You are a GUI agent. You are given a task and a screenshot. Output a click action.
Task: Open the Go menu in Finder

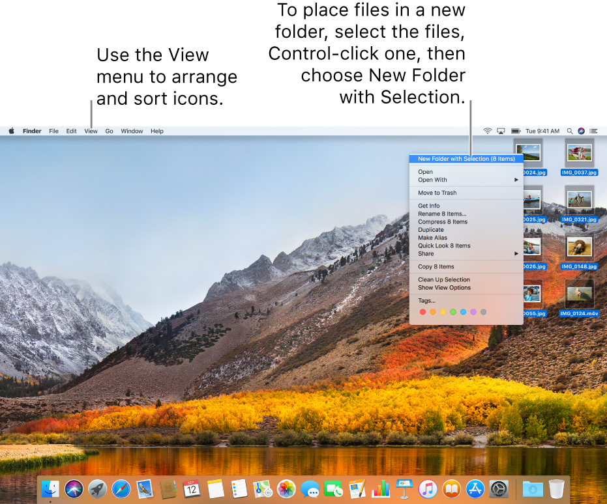point(109,131)
